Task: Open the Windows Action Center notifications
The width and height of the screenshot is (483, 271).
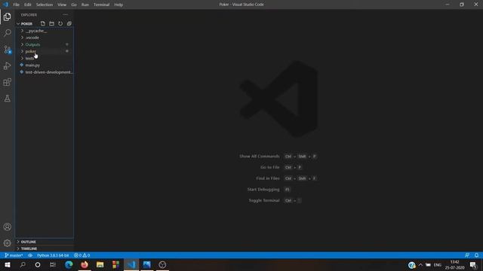Action: pyautogui.click(x=473, y=264)
